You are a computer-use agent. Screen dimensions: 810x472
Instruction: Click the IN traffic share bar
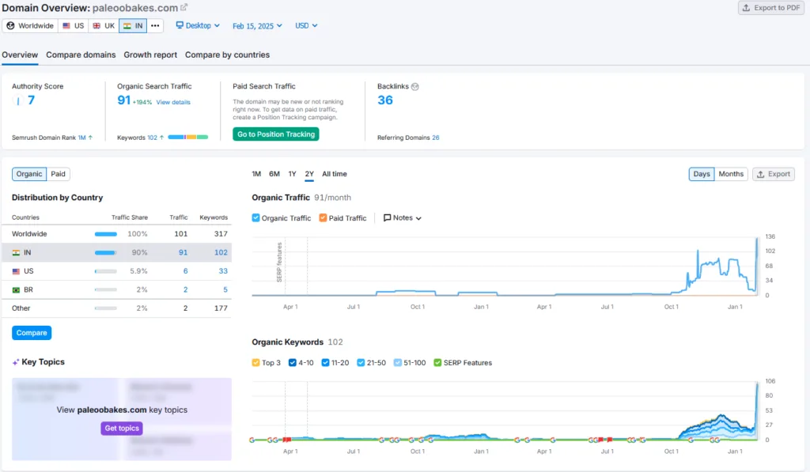[x=105, y=252]
